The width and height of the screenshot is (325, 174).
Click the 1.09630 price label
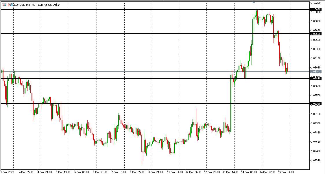click(x=315, y=34)
